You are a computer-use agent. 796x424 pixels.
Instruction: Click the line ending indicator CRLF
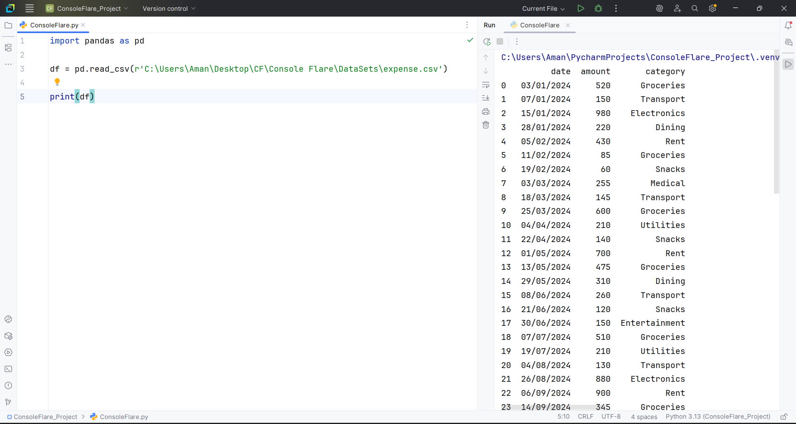click(585, 417)
